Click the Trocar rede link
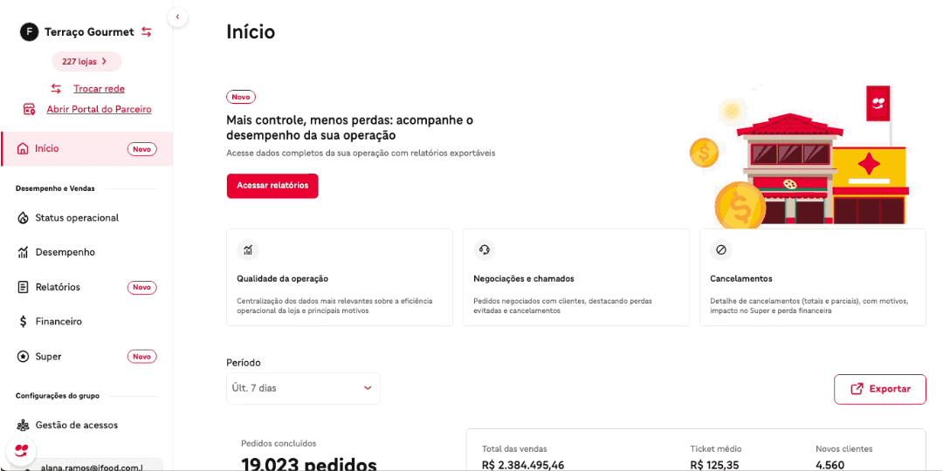Screen dimensions: 943x471 click(x=99, y=88)
